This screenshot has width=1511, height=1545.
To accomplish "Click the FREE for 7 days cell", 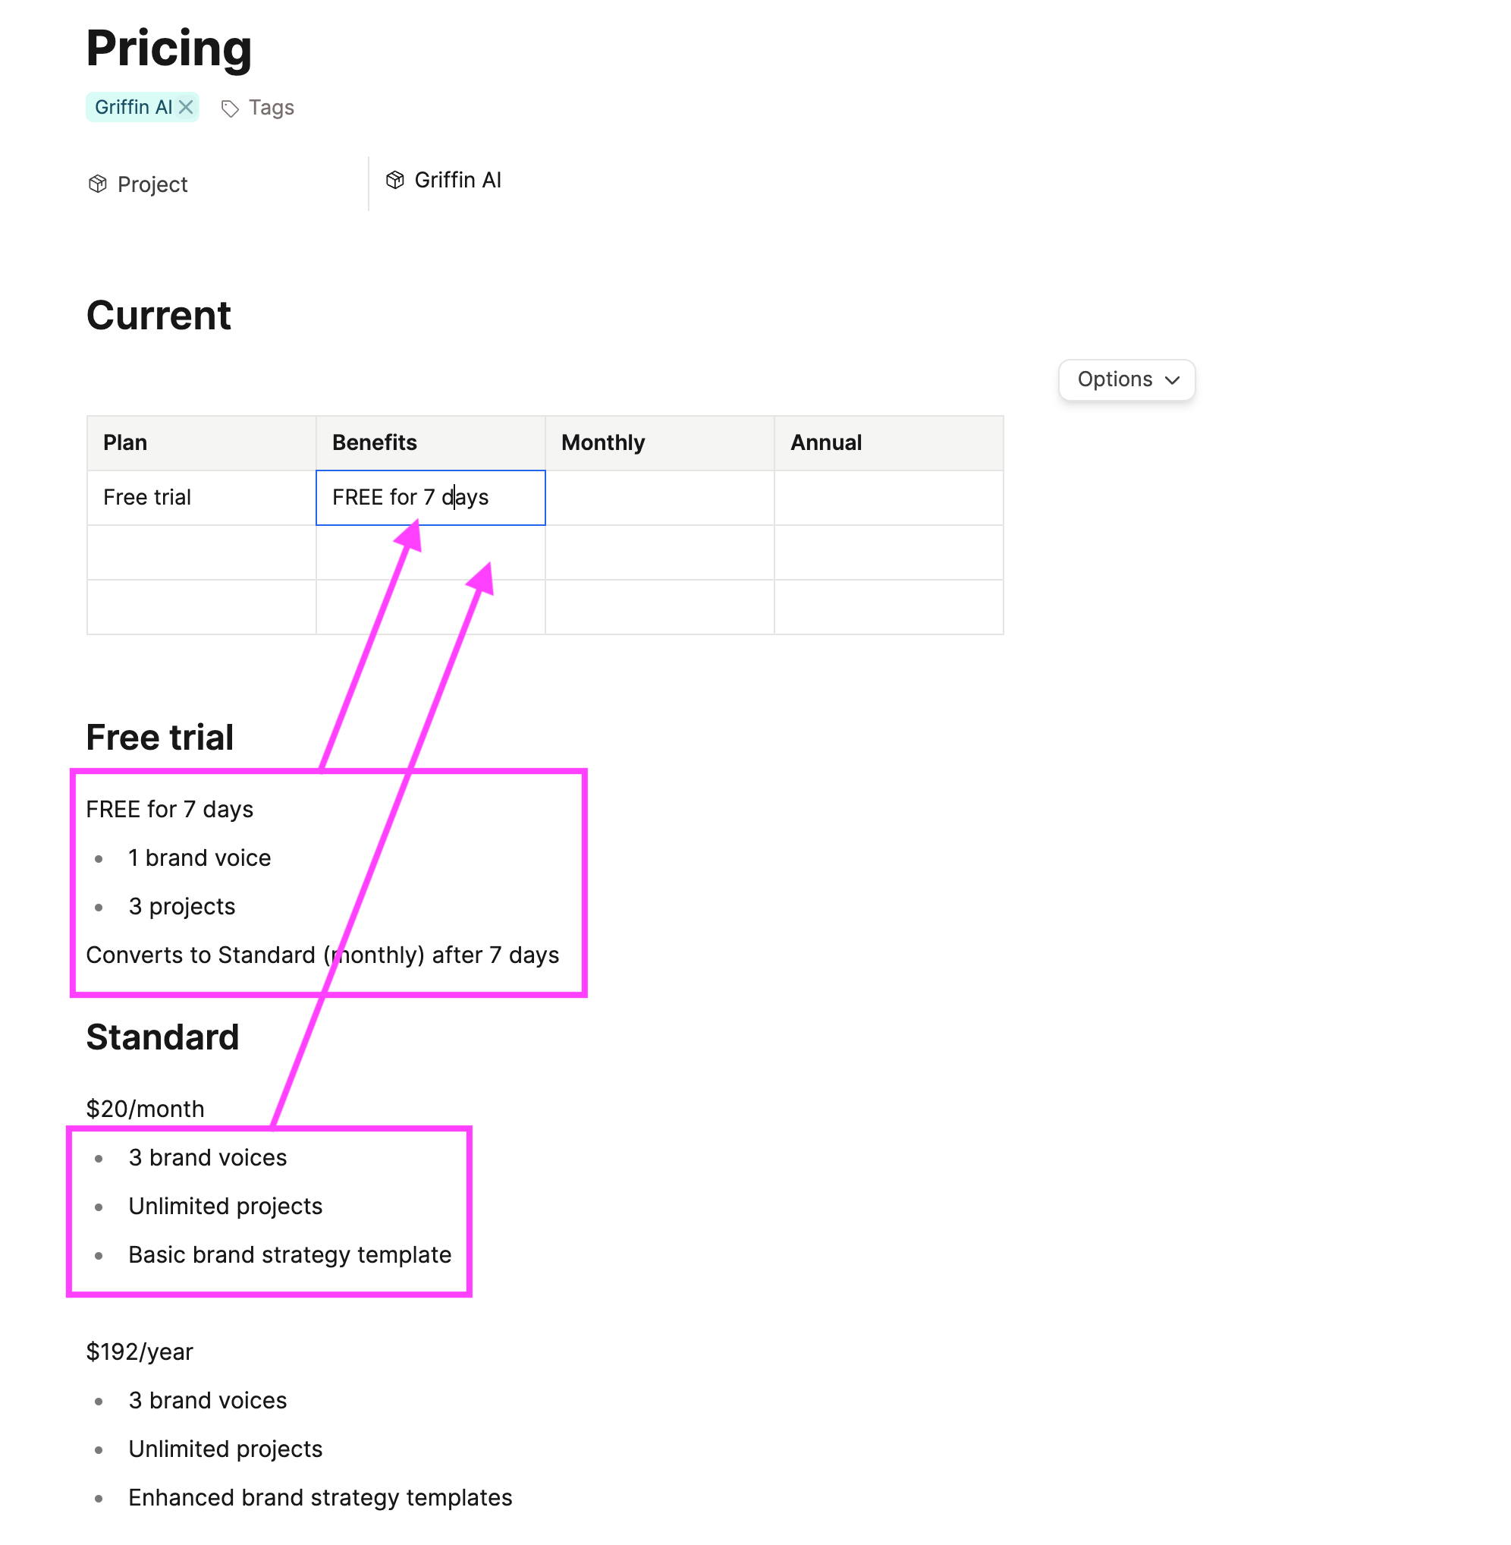I will click(x=430, y=498).
